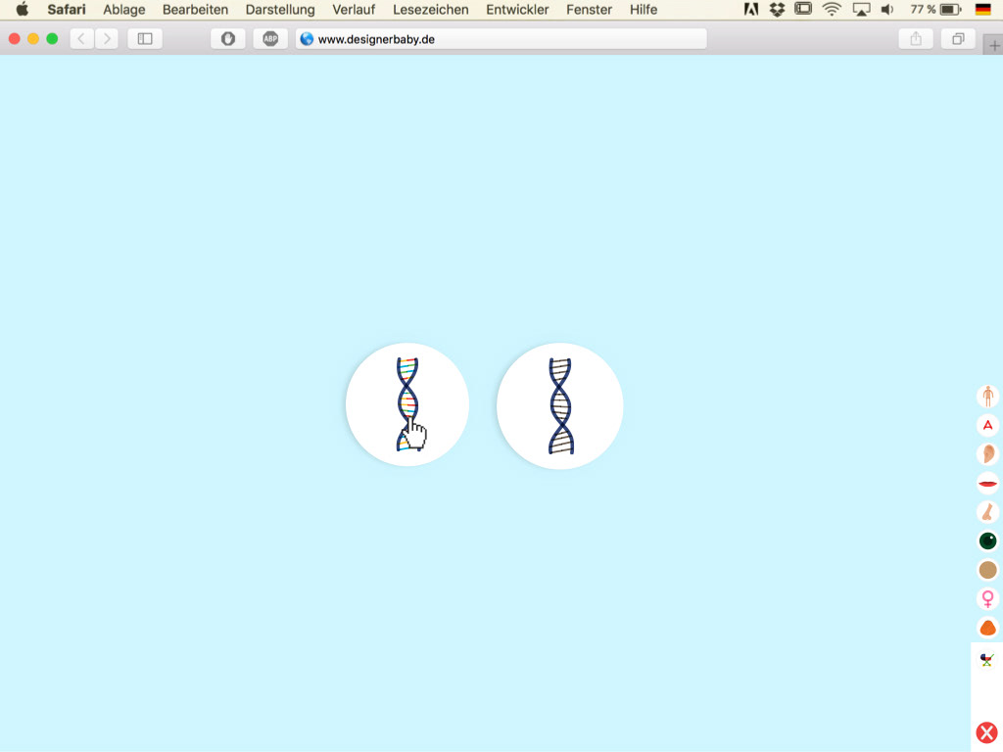1003x752 pixels.
Task: Click the 77 % battery indicator
Action: [x=935, y=10]
